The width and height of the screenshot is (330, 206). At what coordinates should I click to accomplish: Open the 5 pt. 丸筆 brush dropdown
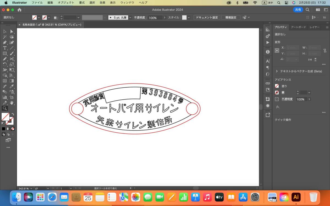point(130,18)
